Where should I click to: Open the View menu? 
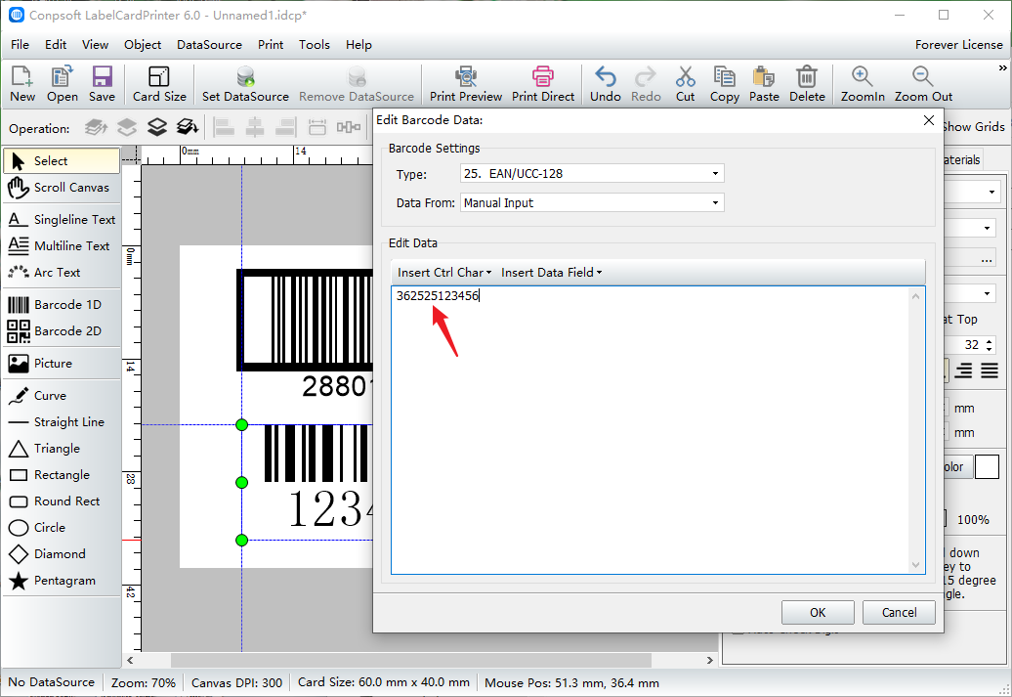tap(95, 45)
